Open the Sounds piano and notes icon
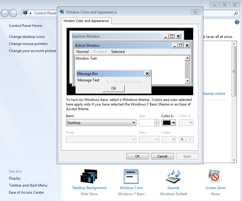This screenshot has height=201, width=242. (174, 177)
